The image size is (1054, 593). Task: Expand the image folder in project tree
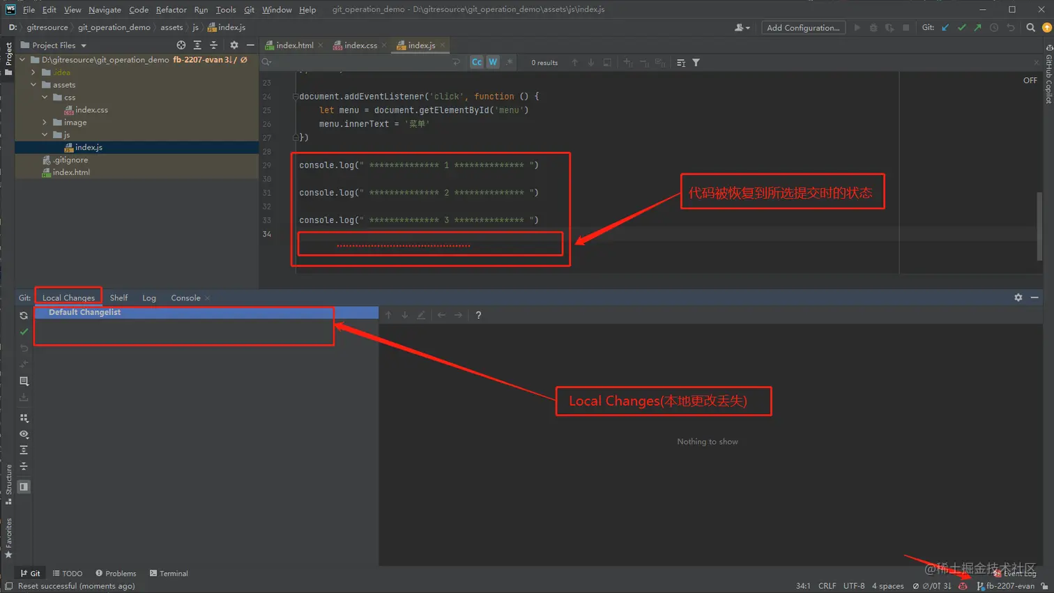pos(45,123)
